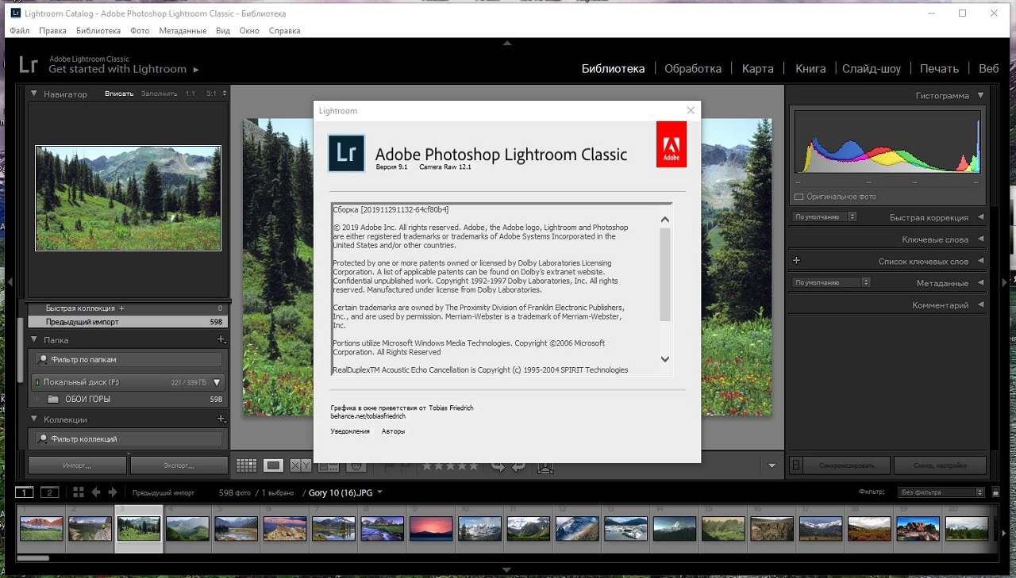The image size is (1016, 578).
Task: Click the about dialog's text scrollbar
Action: pos(665,275)
